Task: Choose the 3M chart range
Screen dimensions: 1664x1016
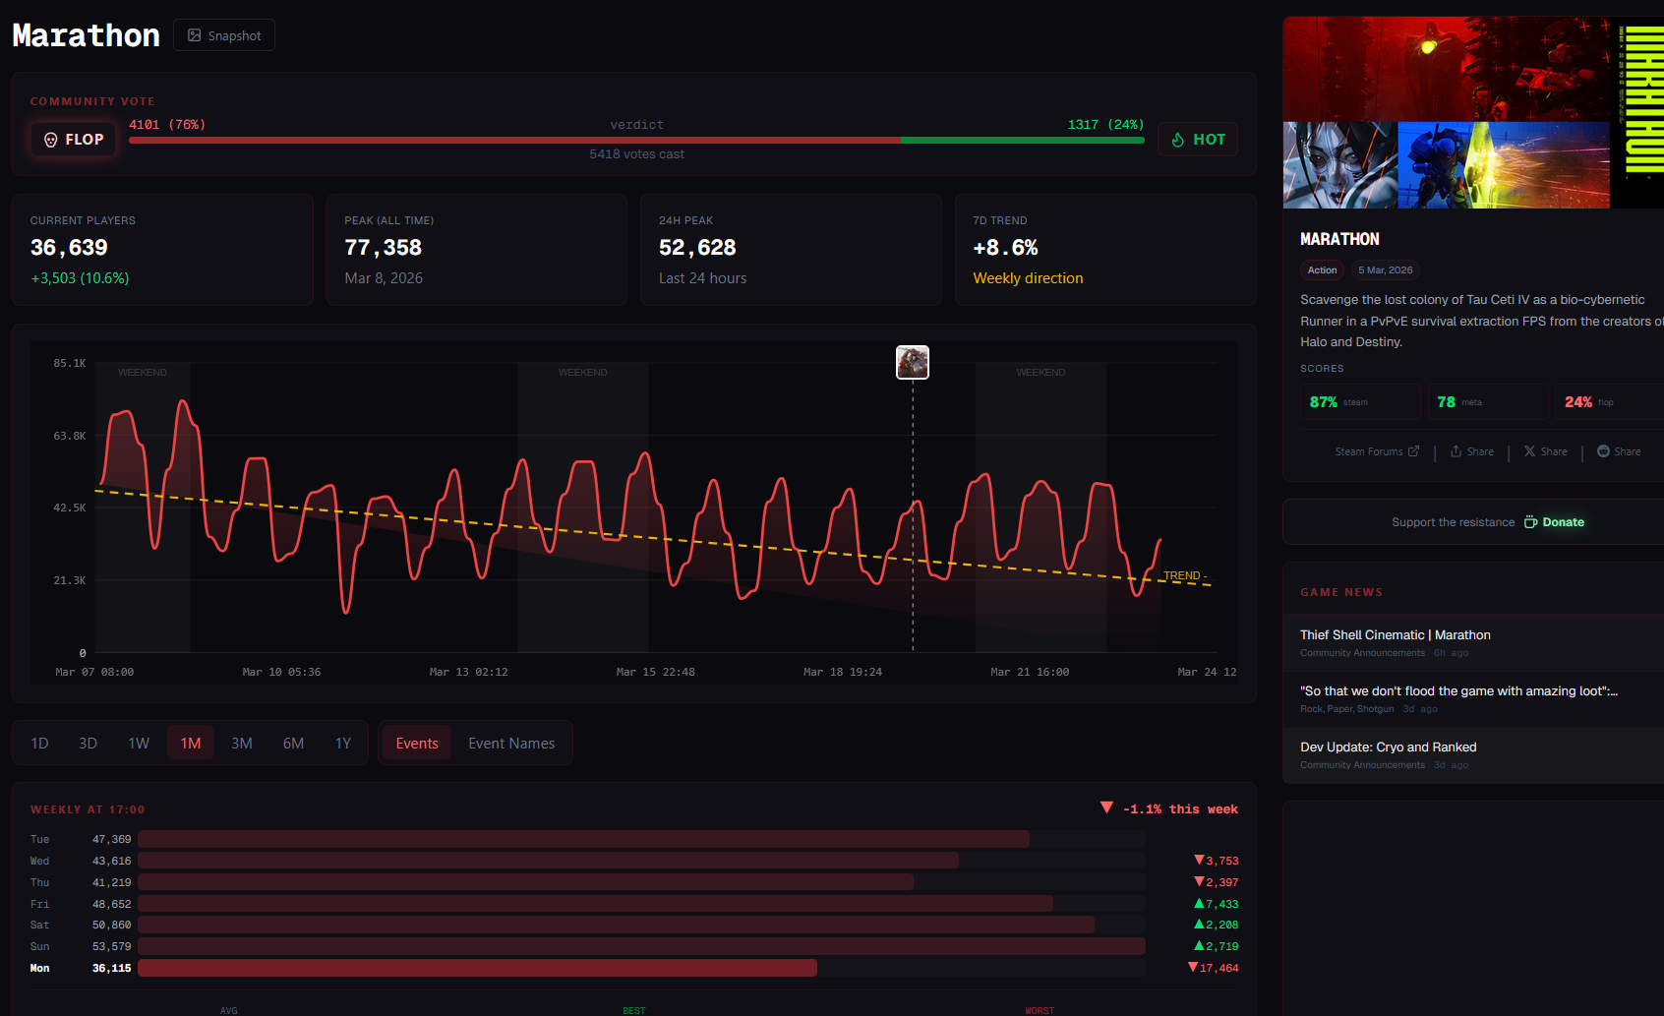Action: click(x=242, y=744)
